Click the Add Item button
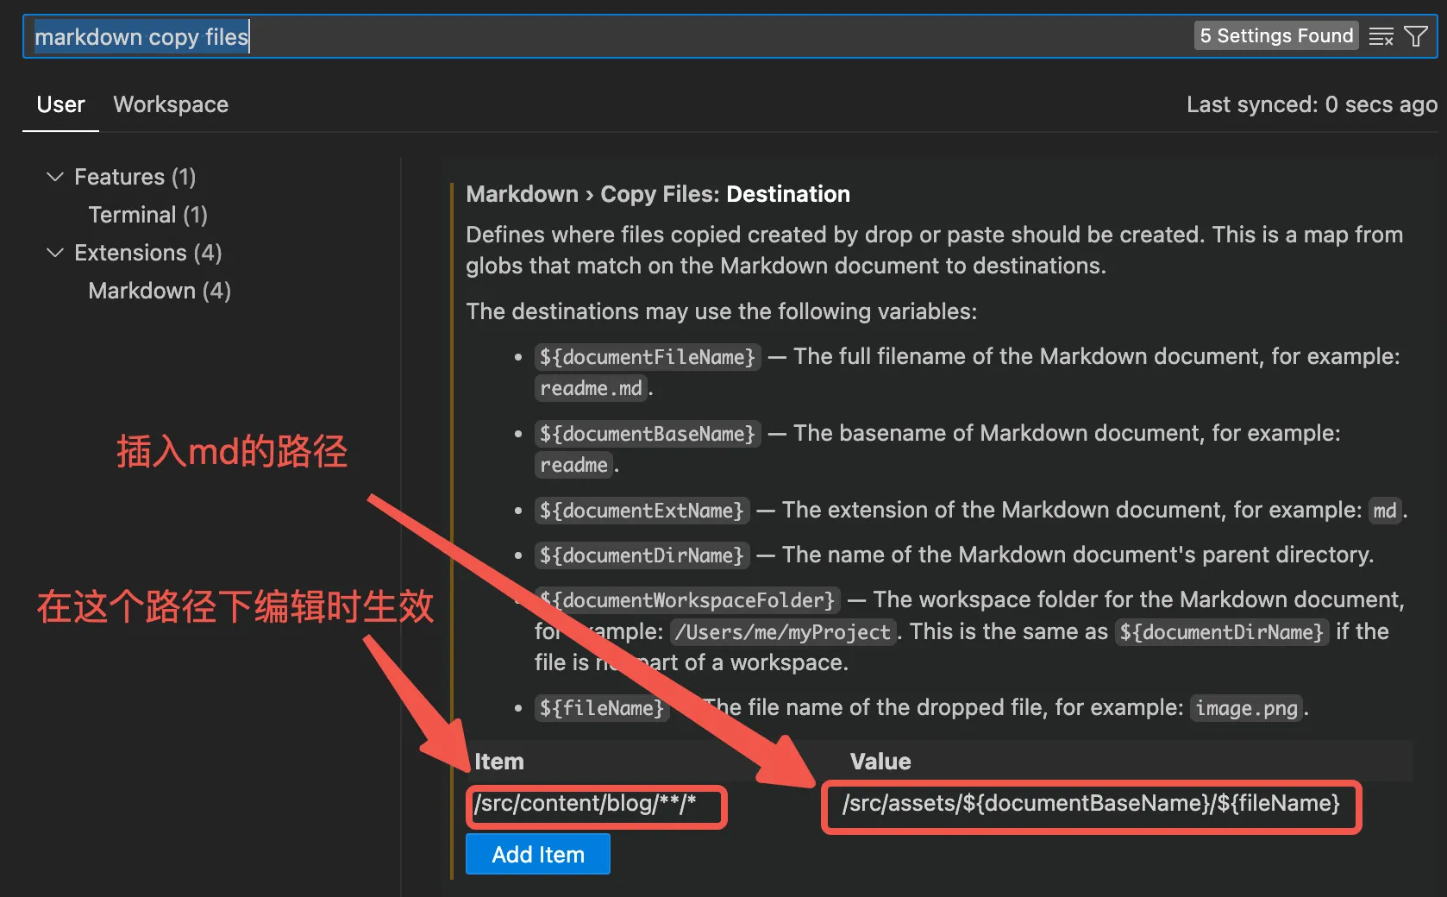The width and height of the screenshot is (1447, 897). click(537, 854)
